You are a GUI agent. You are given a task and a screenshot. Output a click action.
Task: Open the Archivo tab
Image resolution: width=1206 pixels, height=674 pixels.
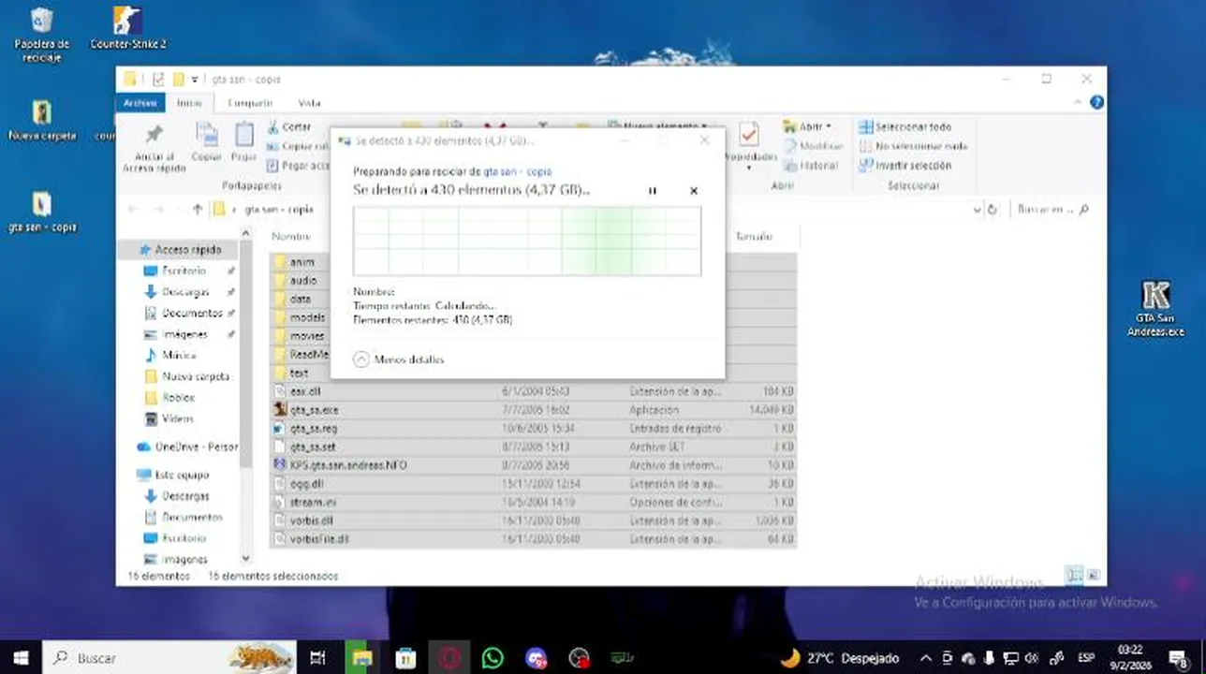[140, 103]
